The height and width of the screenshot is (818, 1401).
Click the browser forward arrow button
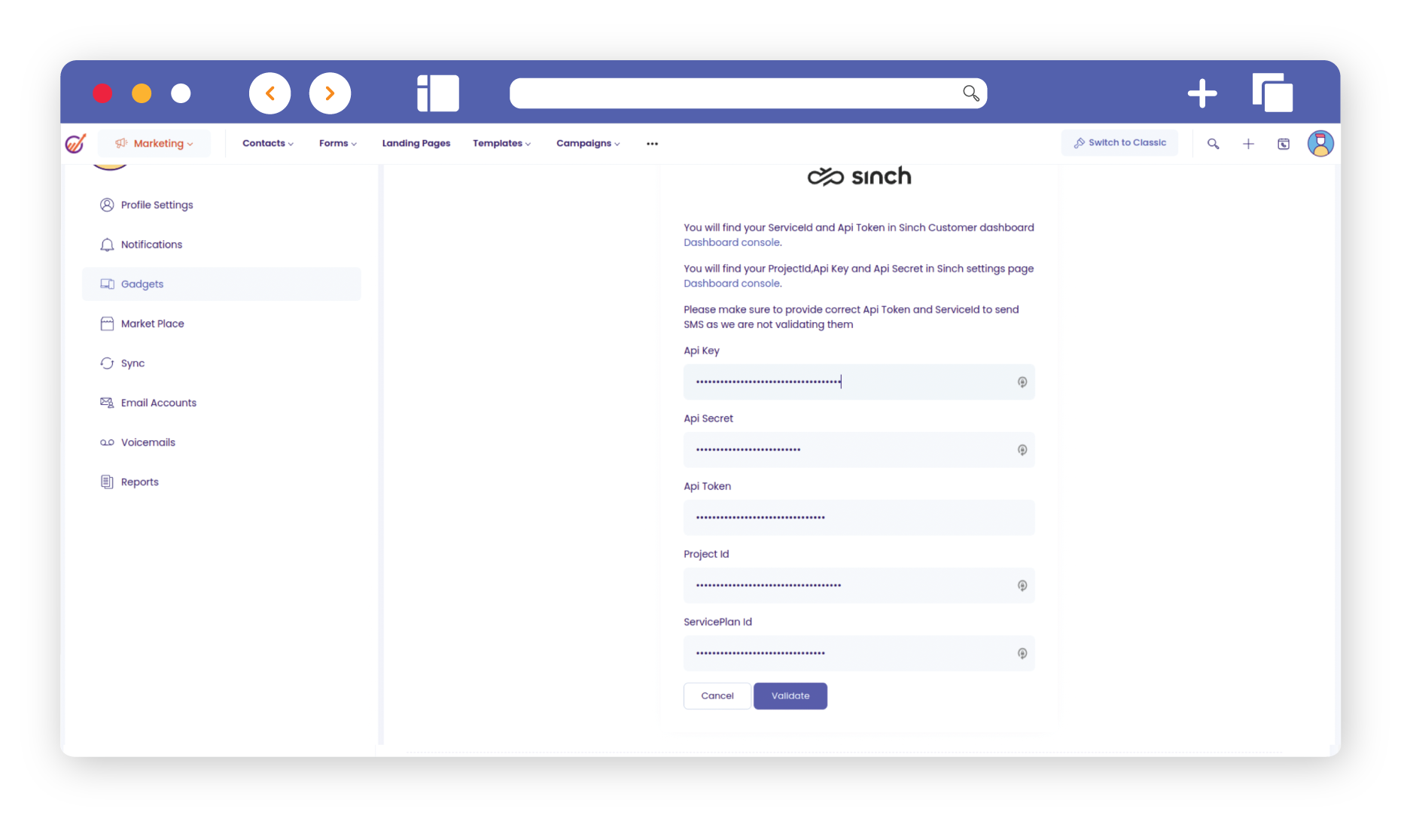tap(330, 93)
